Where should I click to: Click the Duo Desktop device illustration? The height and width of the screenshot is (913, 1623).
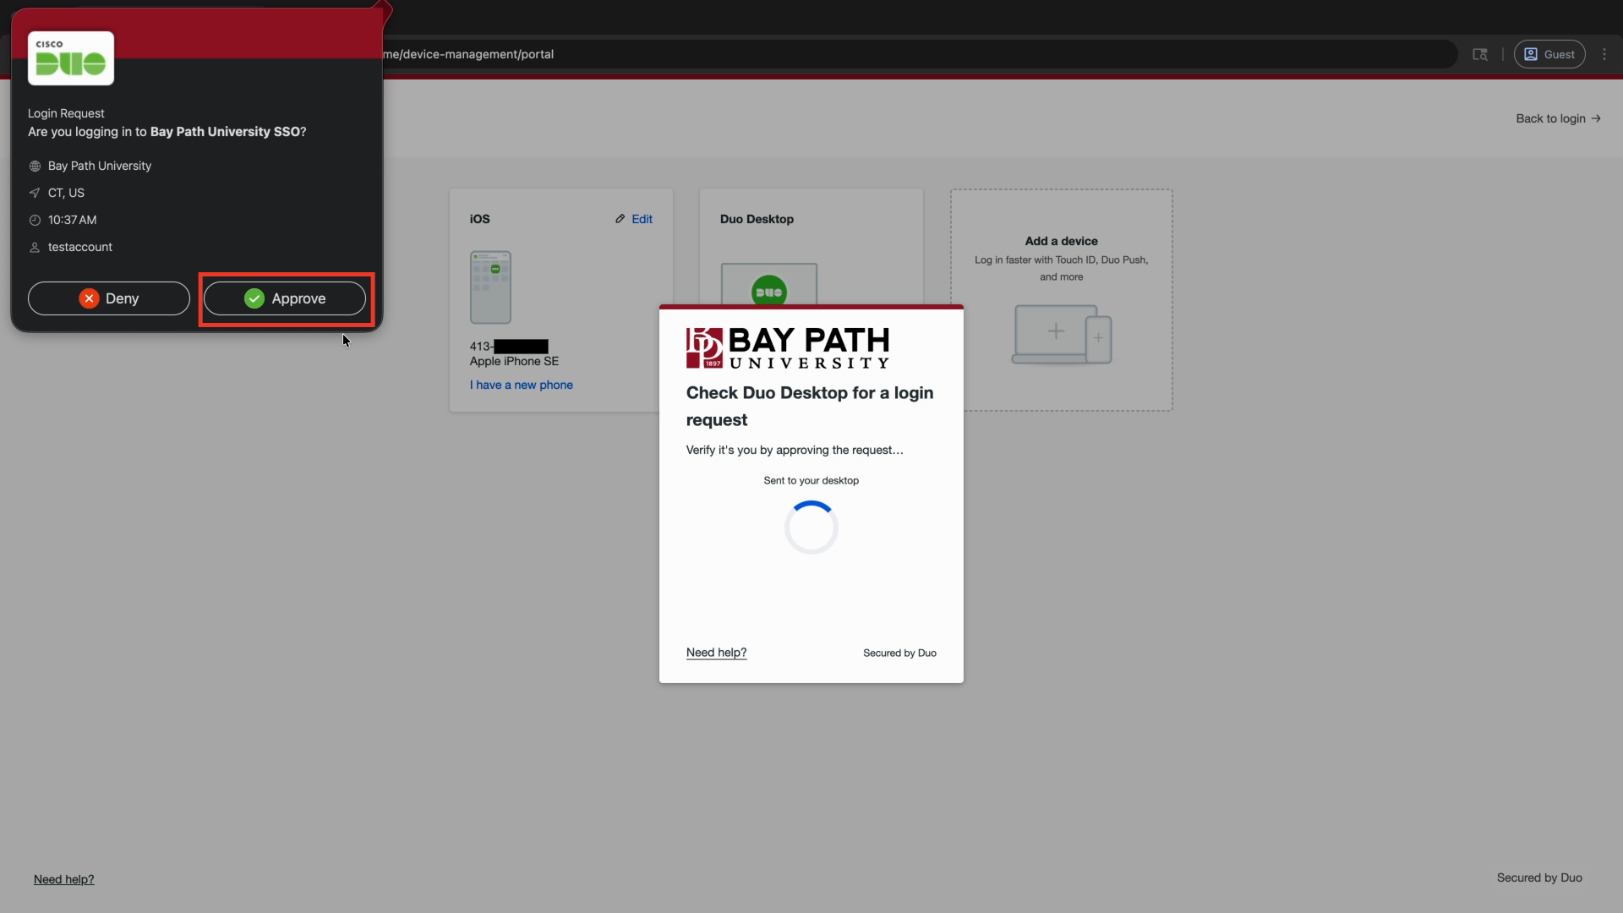click(x=769, y=285)
